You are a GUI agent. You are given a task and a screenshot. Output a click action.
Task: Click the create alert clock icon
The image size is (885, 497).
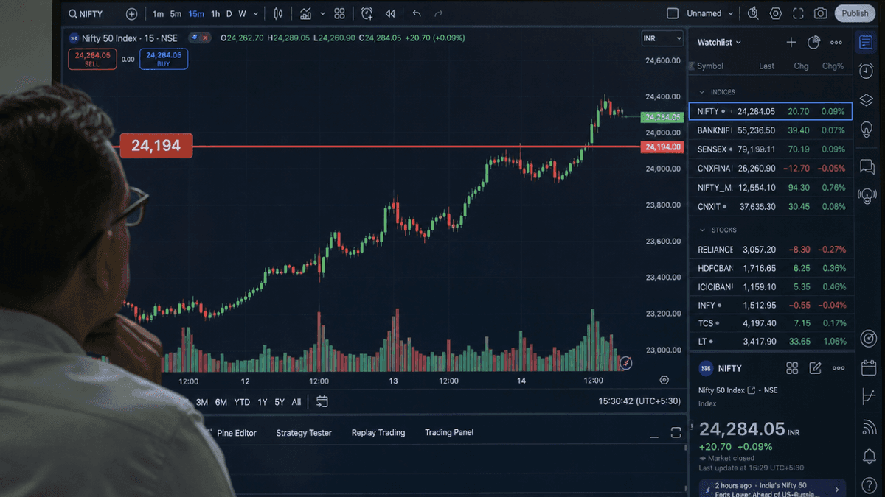click(x=367, y=14)
